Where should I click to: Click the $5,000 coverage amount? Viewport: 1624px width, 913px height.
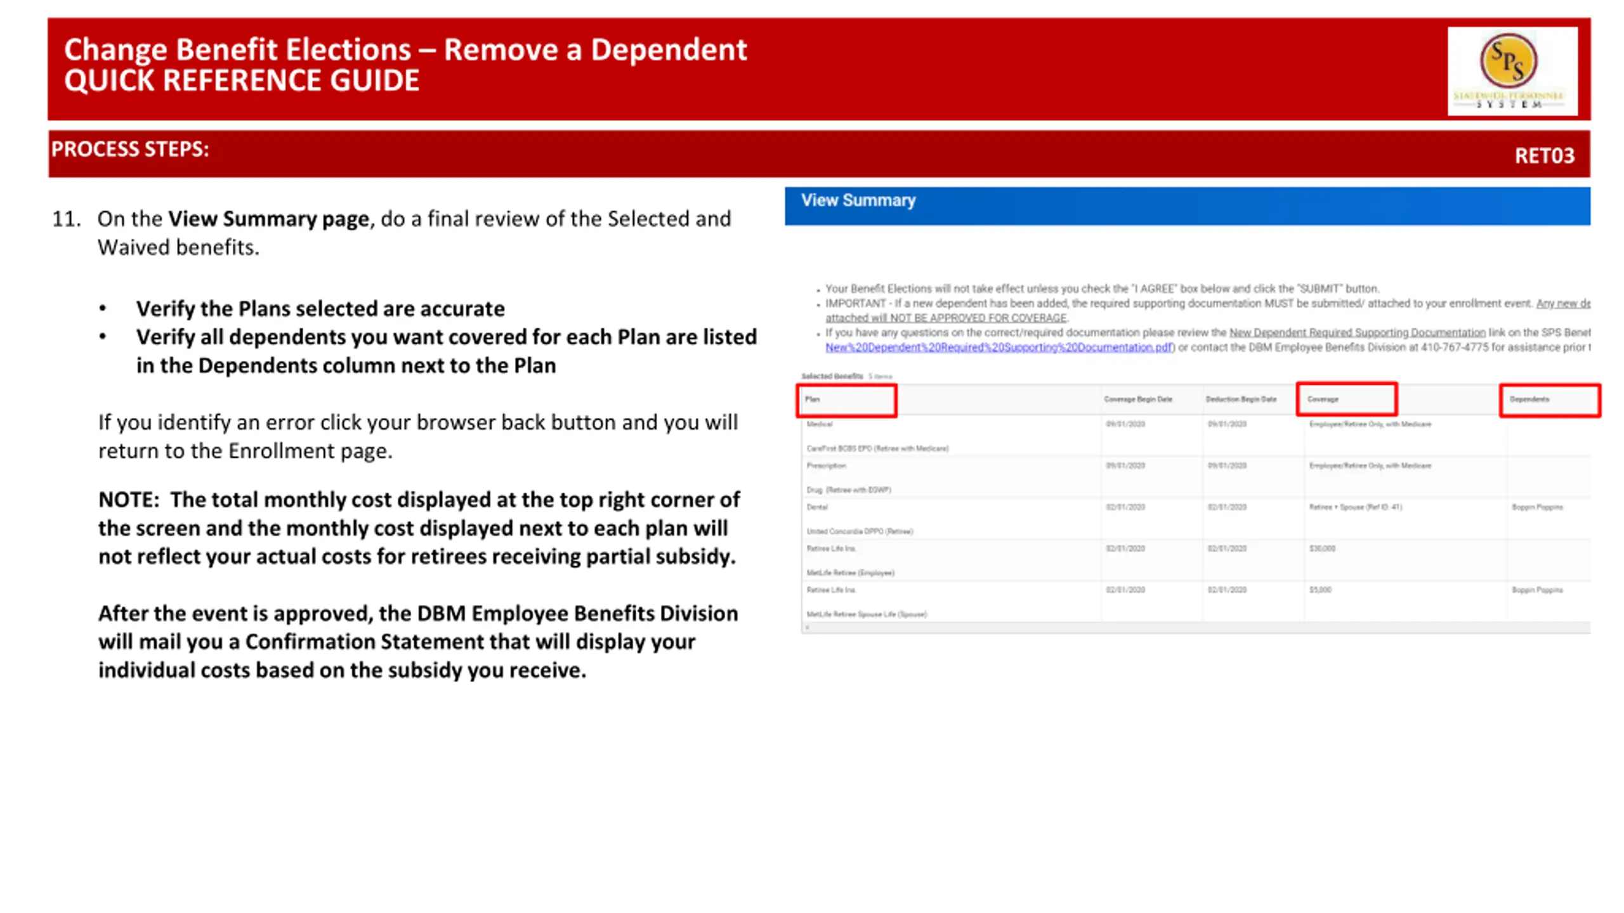click(1320, 590)
